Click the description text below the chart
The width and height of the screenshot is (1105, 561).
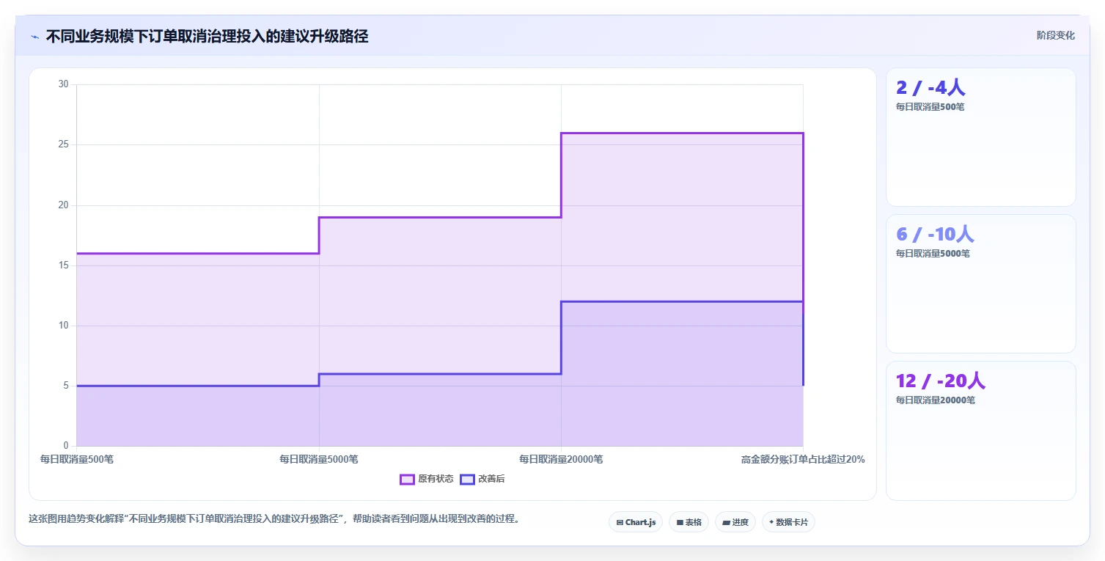pos(274,519)
